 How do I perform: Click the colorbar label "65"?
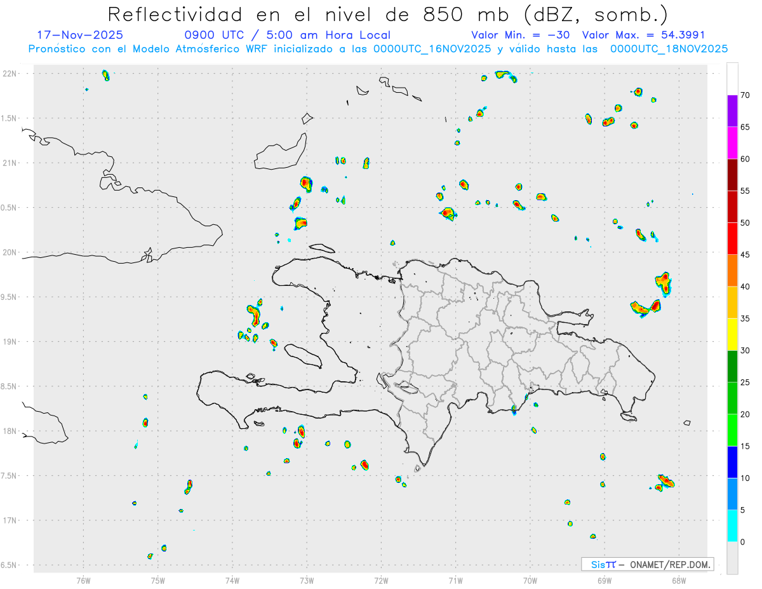pos(745,127)
